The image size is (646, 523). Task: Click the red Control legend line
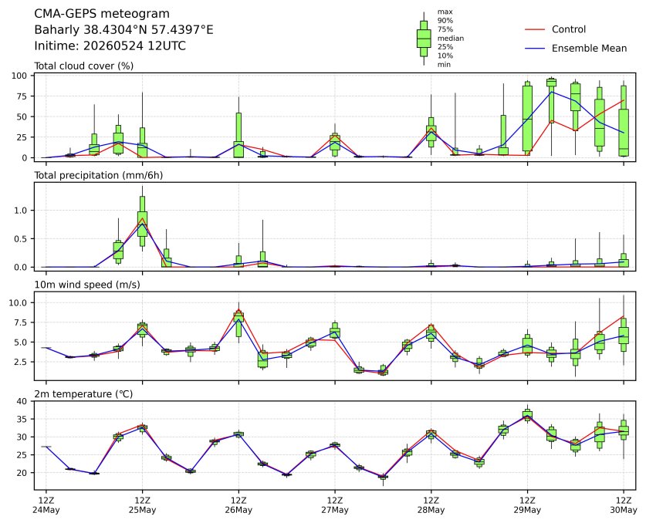pyautogui.click(x=535, y=29)
